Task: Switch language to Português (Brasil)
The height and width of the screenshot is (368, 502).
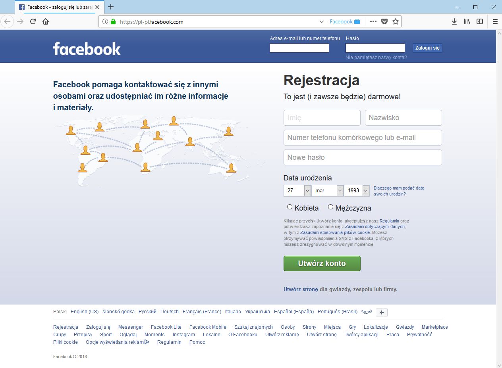Action: click(338, 312)
